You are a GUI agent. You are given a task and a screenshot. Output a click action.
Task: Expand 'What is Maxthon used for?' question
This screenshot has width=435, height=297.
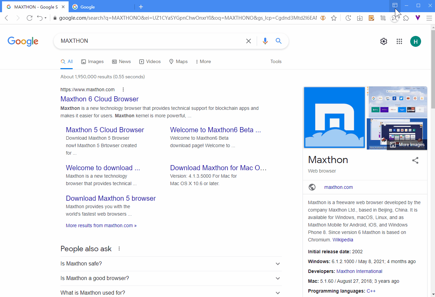point(171,293)
